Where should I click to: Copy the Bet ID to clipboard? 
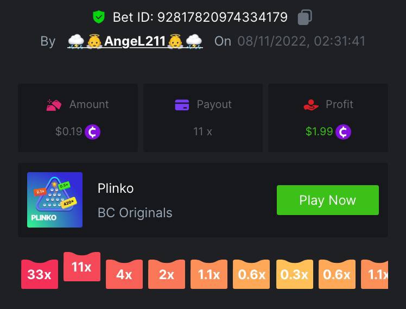(x=304, y=17)
